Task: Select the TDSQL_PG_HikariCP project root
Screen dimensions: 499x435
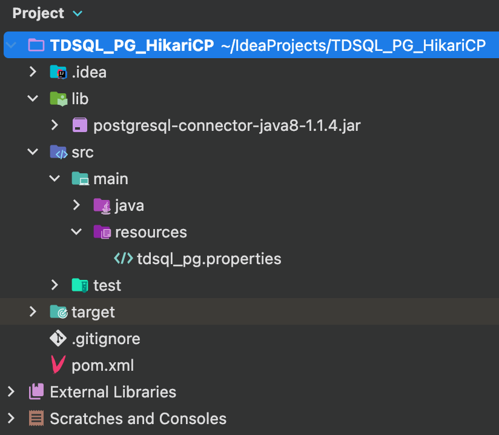Action: pos(132,45)
